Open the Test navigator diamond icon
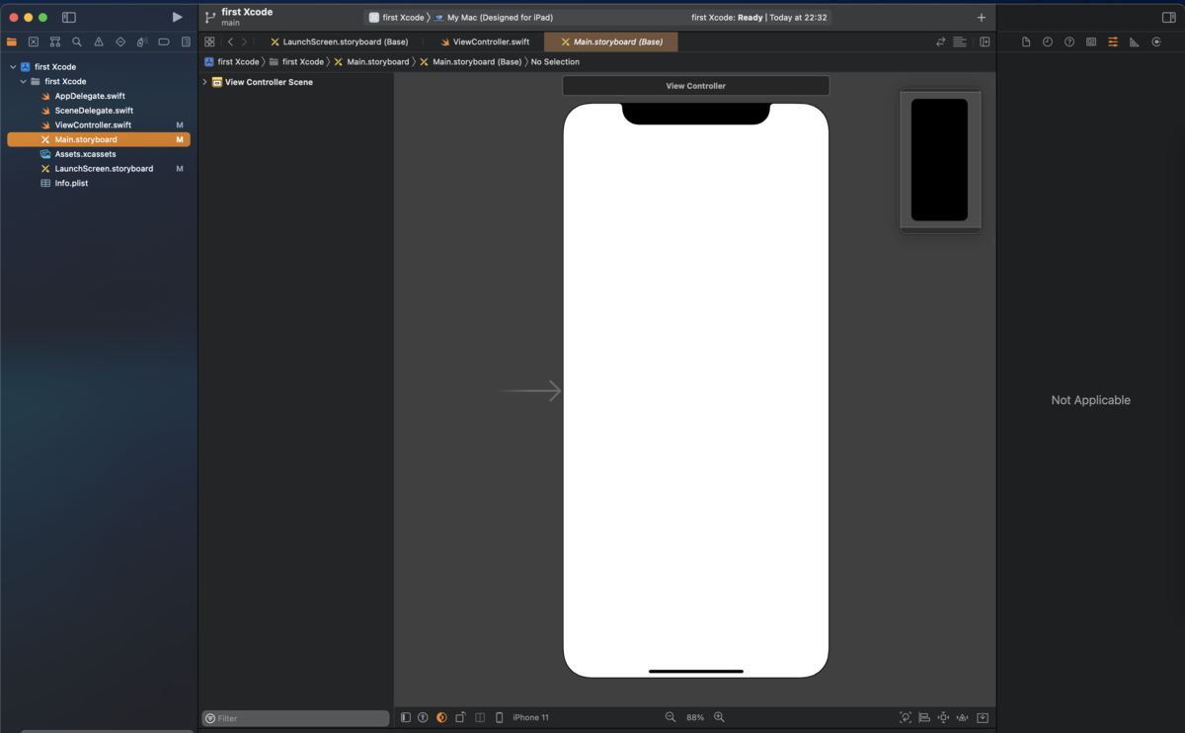Image resolution: width=1185 pixels, height=733 pixels. tap(120, 41)
